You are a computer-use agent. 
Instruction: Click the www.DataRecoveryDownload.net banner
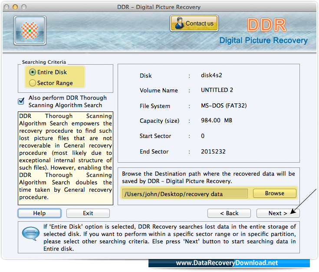229,263
